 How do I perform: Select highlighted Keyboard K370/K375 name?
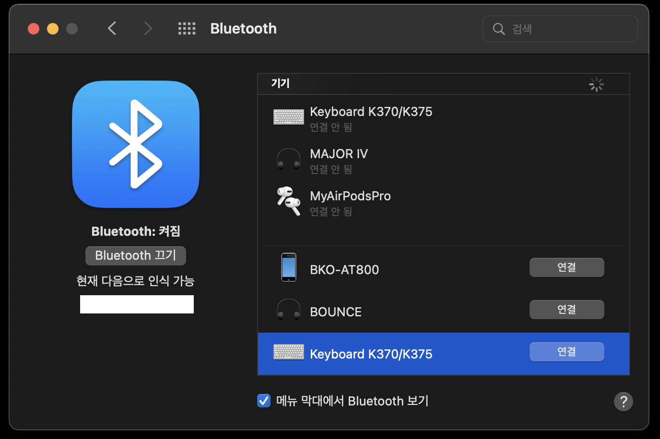click(x=371, y=354)
